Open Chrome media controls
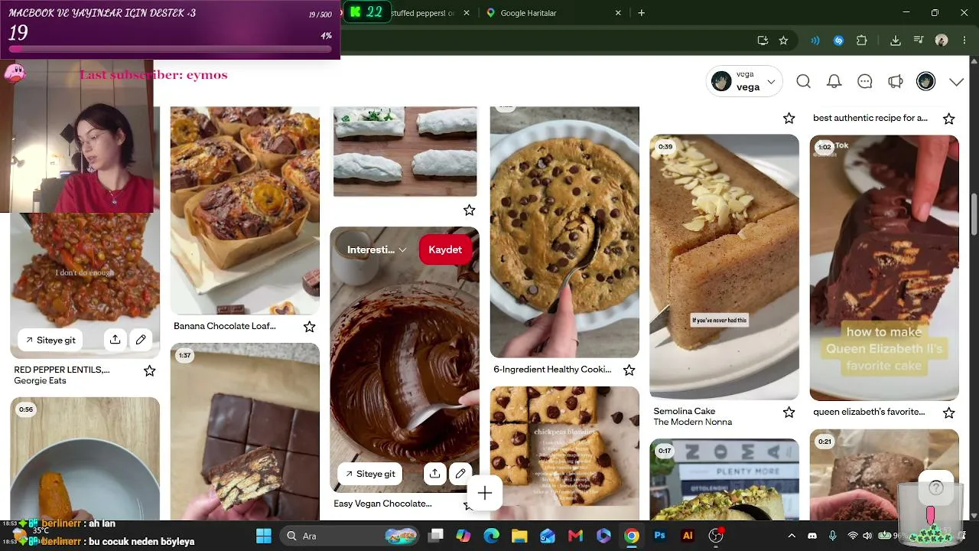979x551 pixels. (x=919, y=41)
